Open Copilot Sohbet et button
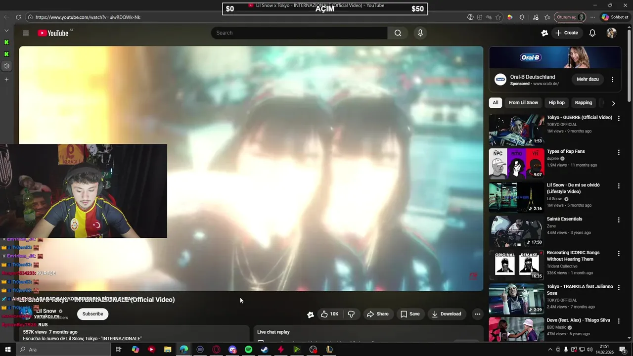This screenshot has width=633, height=356. point(615,17)
